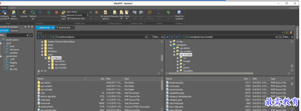Refresh the local pane listing
This screenshot has width=301, height=111.
53,37
